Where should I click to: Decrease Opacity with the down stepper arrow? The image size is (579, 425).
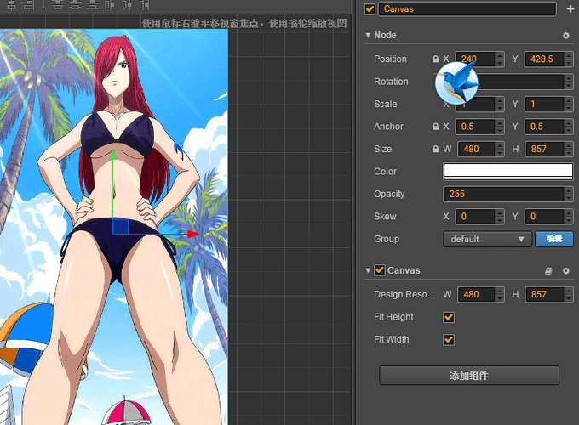[x=569, y=197]
